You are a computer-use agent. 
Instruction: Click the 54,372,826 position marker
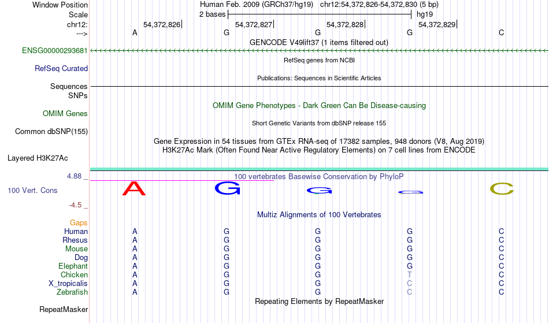point(163,24)
